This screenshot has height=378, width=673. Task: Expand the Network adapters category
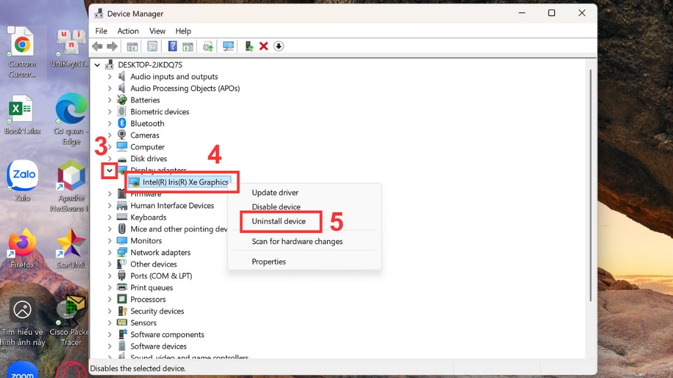110,252
